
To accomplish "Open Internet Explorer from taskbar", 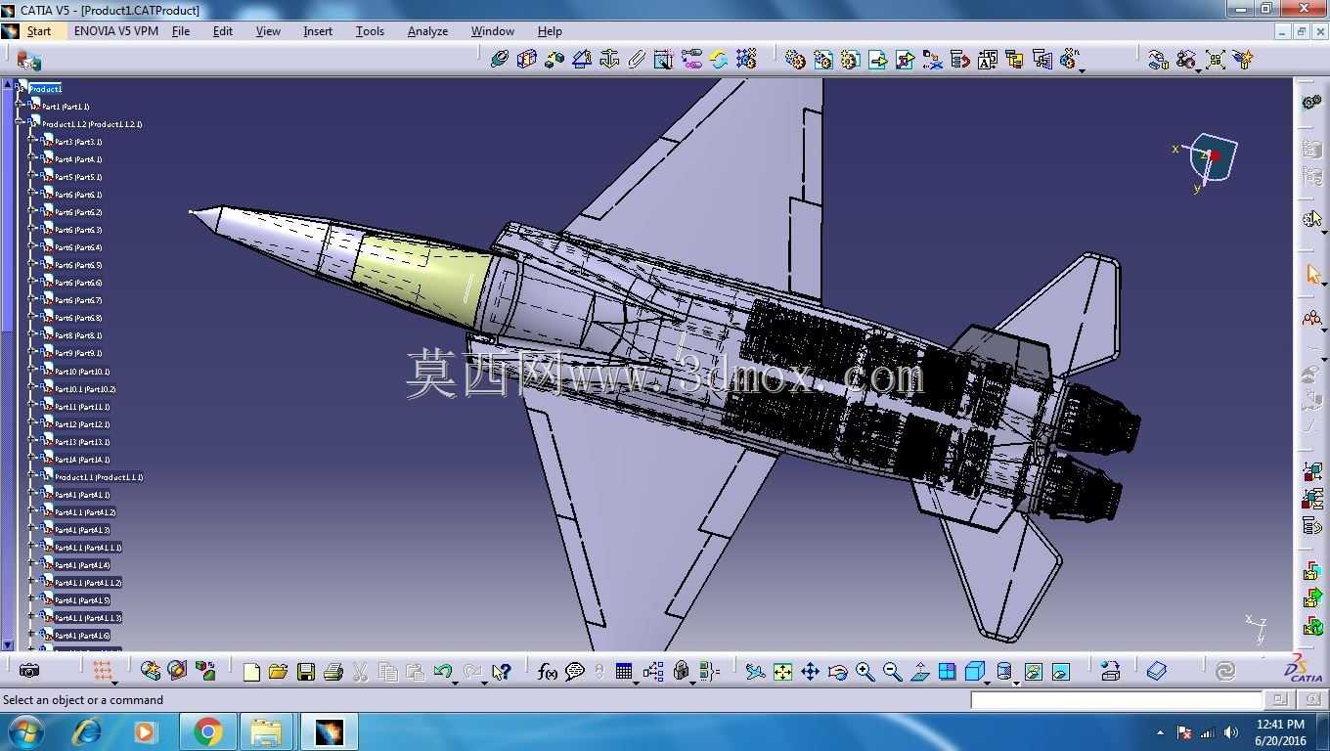I will (x=87, y=731).
